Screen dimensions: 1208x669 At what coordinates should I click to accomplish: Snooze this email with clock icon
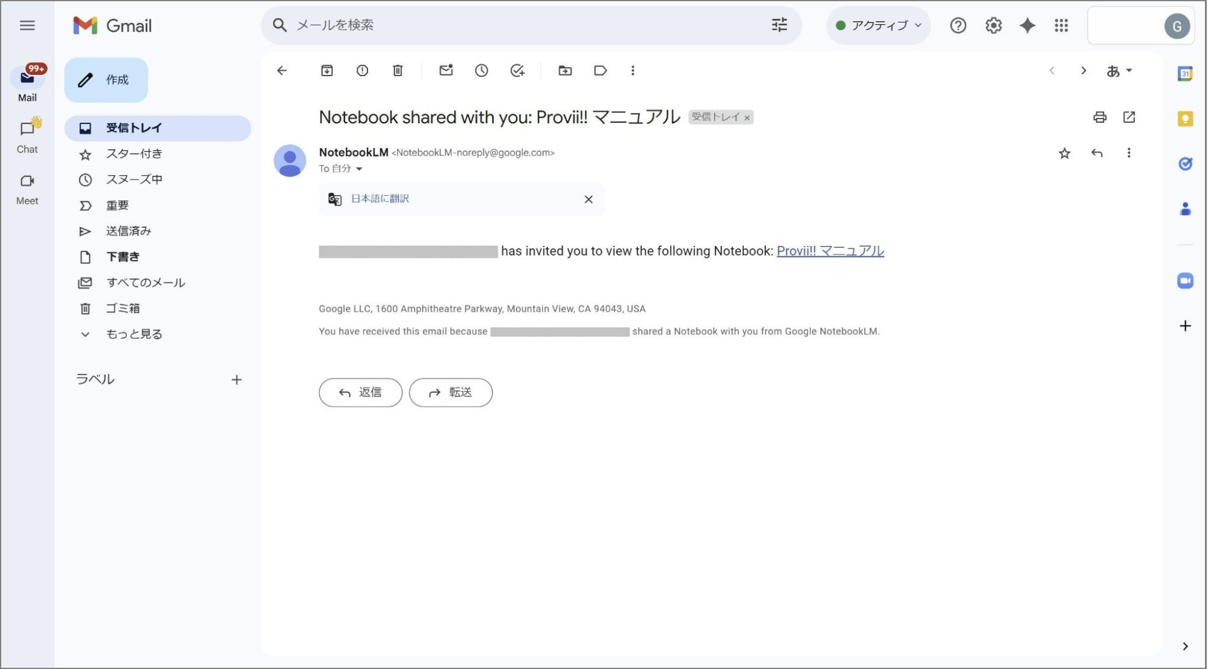pos(482,71)
